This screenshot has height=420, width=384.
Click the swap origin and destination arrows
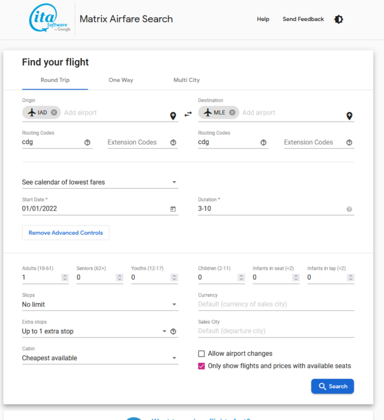(x=188, y=114)
